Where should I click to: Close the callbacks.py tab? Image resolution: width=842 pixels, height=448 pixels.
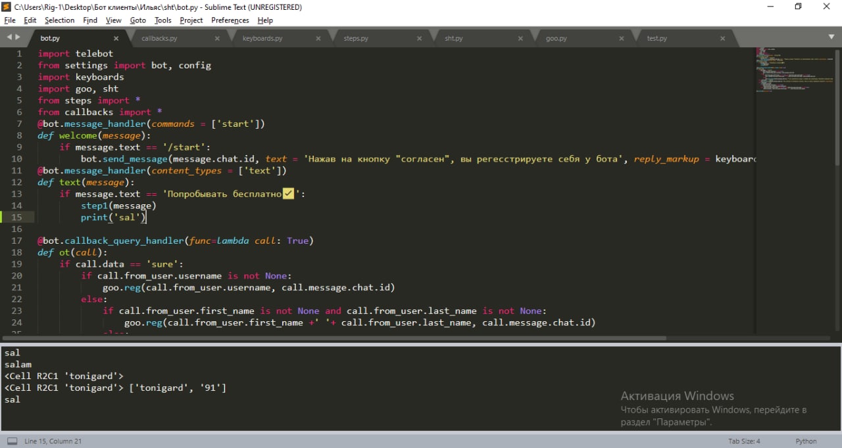218,39
